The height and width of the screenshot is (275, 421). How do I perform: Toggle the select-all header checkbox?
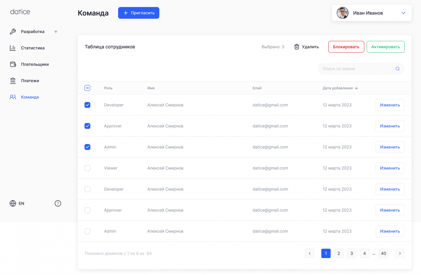click(88, 88)
